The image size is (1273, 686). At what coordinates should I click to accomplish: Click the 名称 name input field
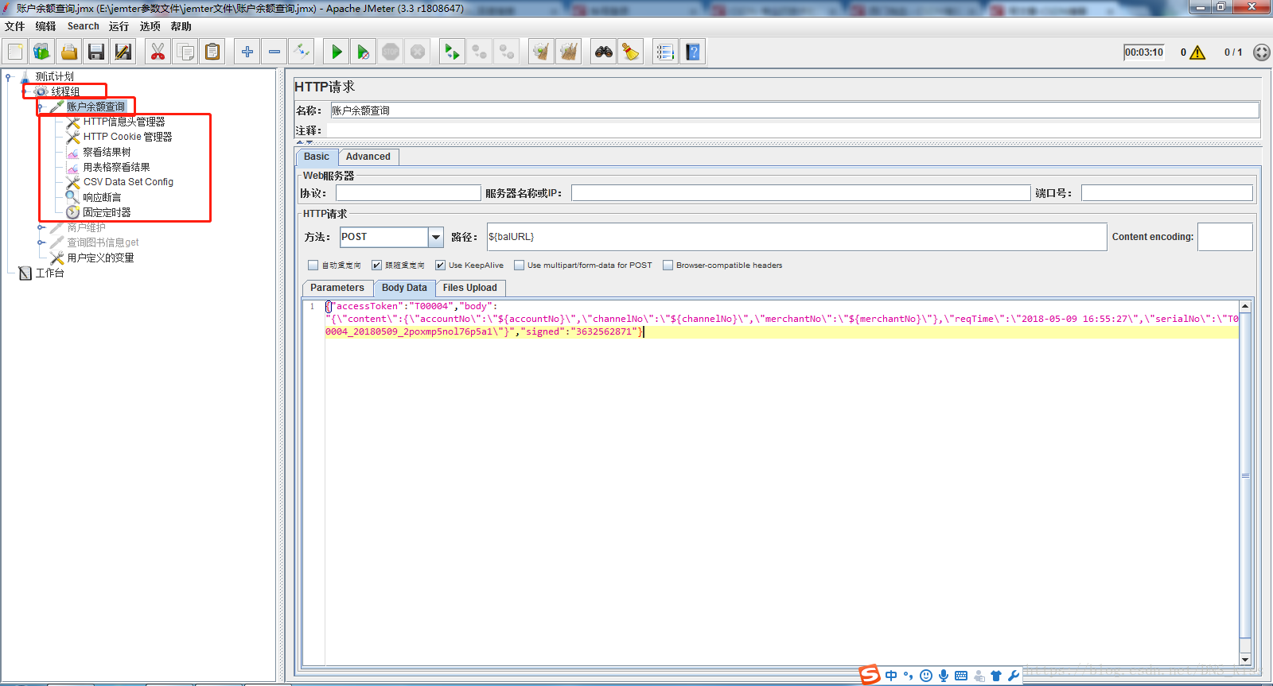click(x=794, y=110)
